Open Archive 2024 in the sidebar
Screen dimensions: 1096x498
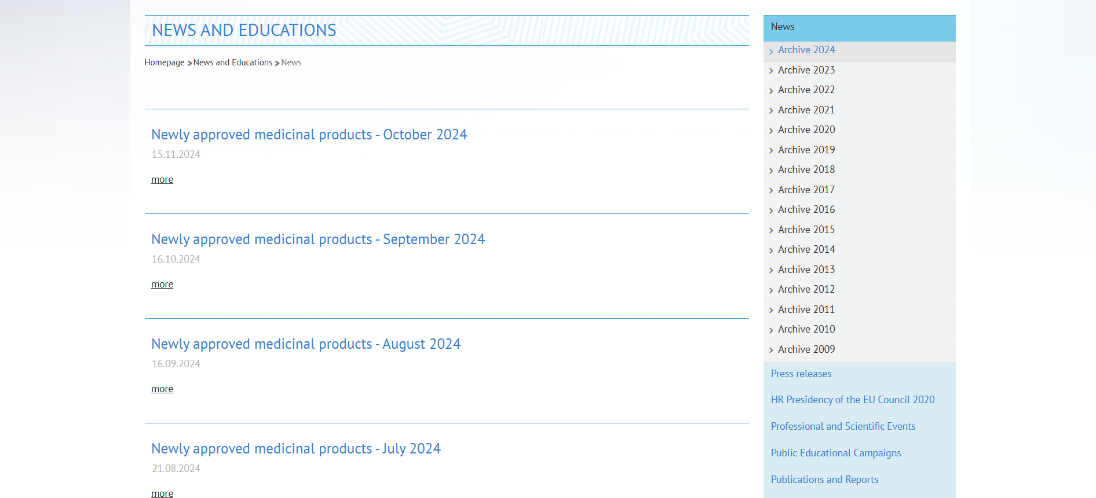click(x=806, y=50)
